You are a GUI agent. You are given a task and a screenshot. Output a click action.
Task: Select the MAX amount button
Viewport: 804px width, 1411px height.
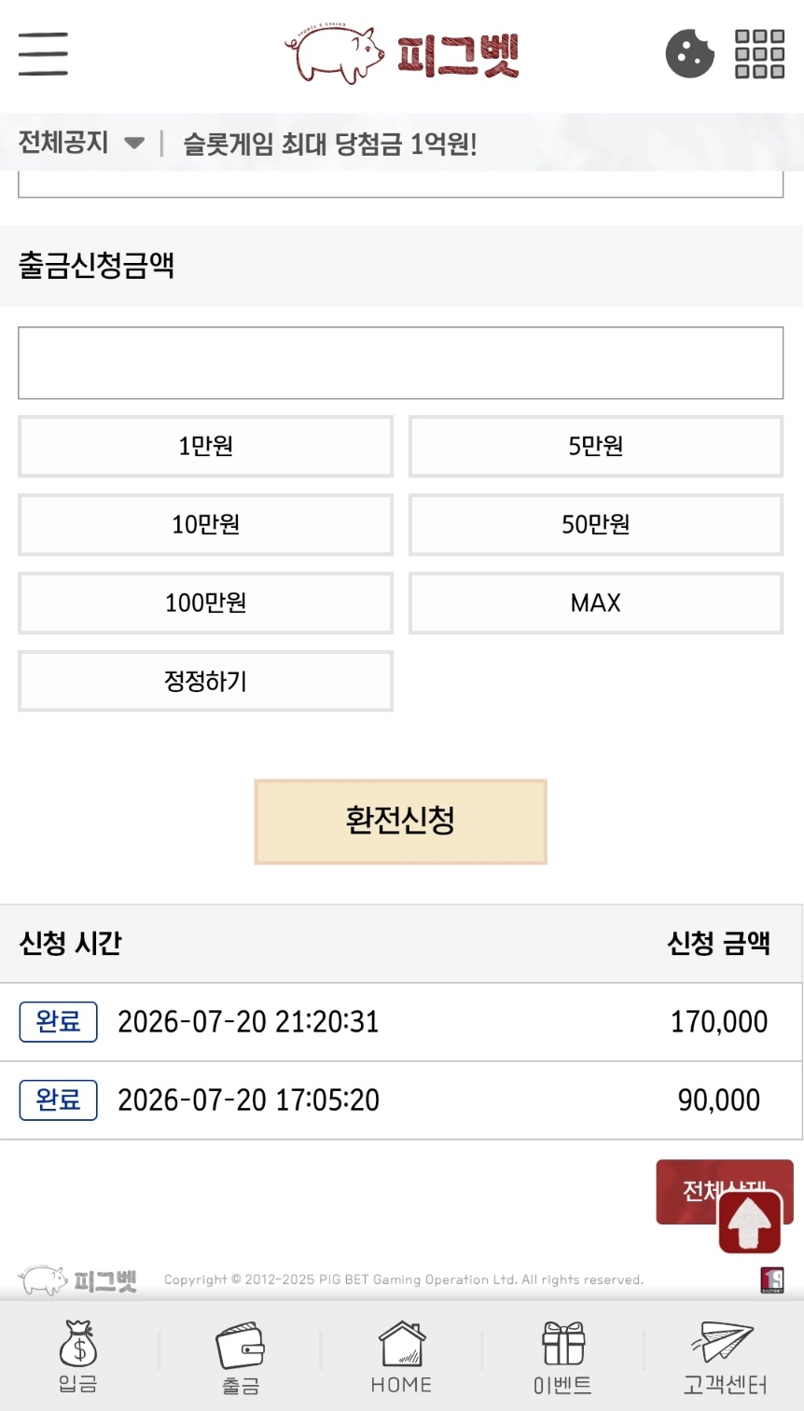[596, 603]
